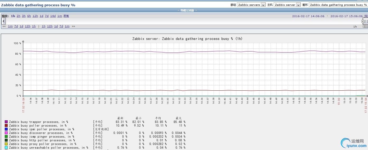Click start date 2016-02-17 14:06:06
The height and width of the screenshot is (150, 368).
308,16
